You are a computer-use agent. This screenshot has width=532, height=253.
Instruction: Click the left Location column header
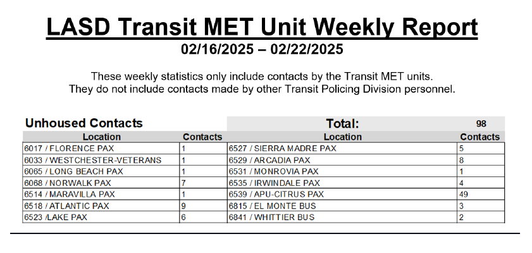click(x=101, y=137)
